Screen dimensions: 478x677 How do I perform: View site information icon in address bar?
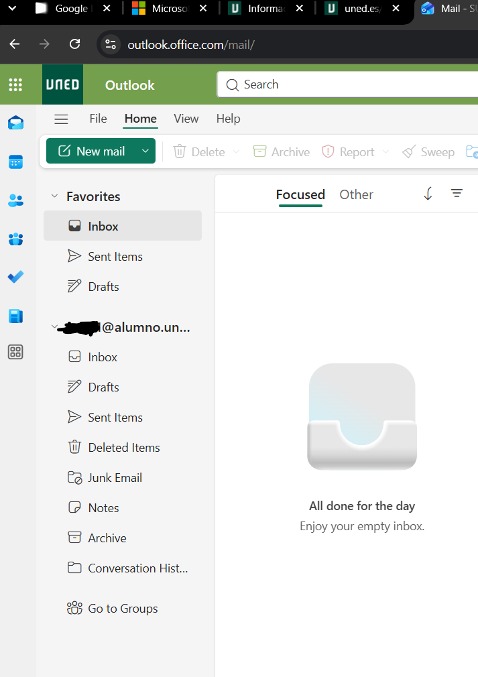pos(111,44)
